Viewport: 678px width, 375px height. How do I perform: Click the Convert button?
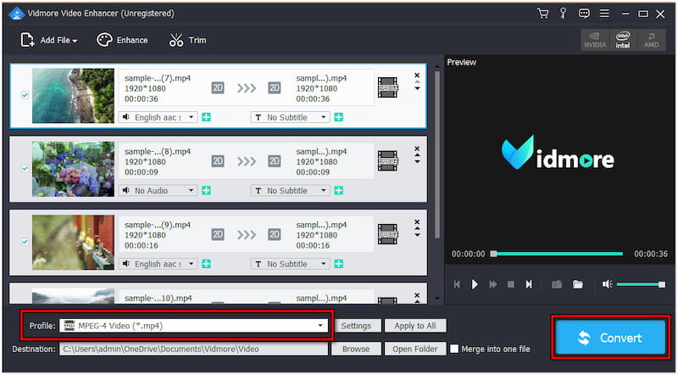(610, 338)
